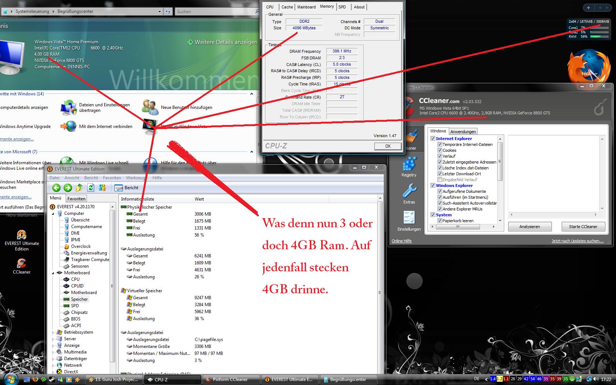The height and width of the screenshot is (385, 616).
Task: Open Favoriten tab in EVEREST
Action: coord(77,198)
